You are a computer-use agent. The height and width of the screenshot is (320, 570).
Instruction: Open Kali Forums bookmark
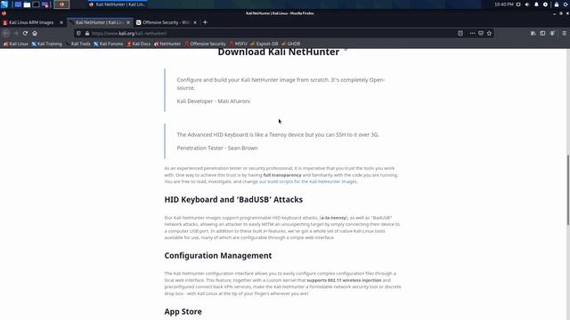[109, 44]
